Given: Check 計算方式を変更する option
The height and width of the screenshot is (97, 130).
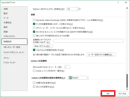Looking at the screenshot, I should coord(34,83).
